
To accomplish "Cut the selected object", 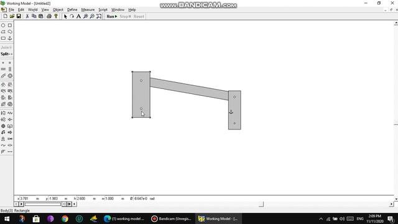I will 27,16.
